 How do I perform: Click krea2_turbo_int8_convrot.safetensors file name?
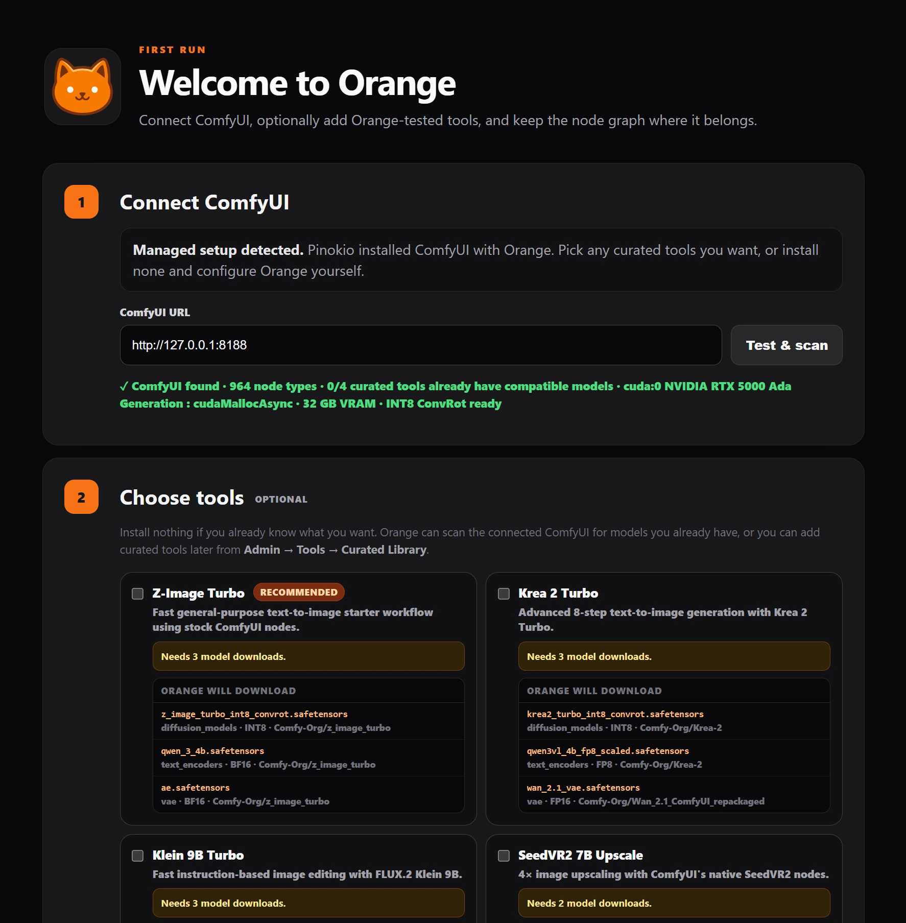click(615, 714)
